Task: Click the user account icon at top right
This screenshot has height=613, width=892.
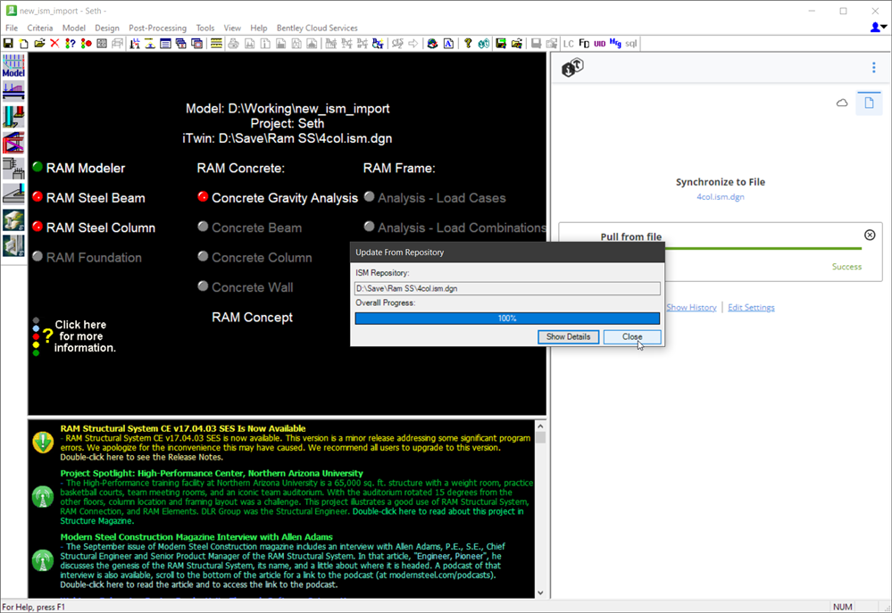Action: [878, 28]
